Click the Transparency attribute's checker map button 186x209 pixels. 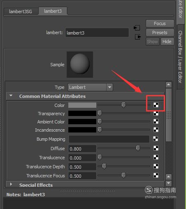(156, 114)
